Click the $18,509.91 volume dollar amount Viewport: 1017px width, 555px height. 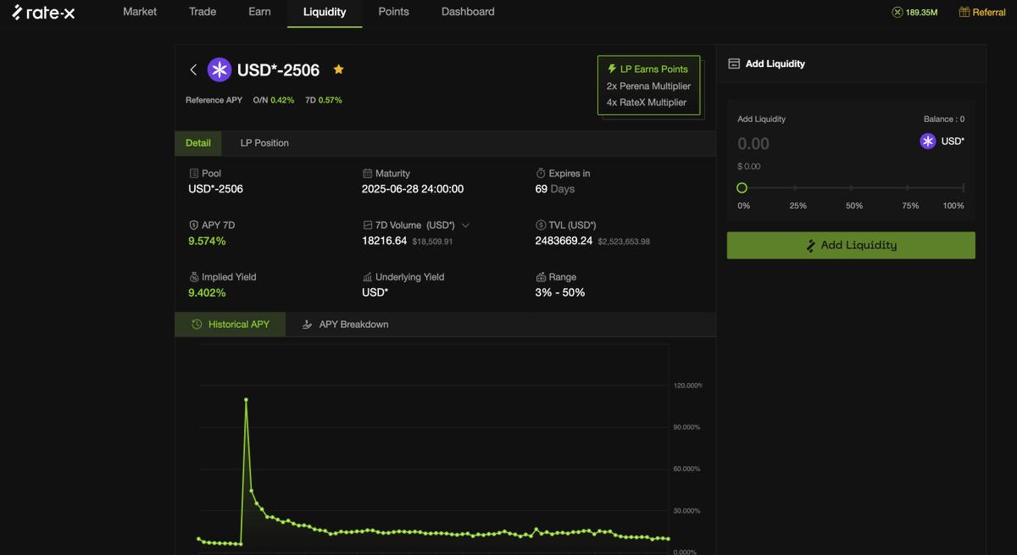pyautogui.click(x=432, y=241)
